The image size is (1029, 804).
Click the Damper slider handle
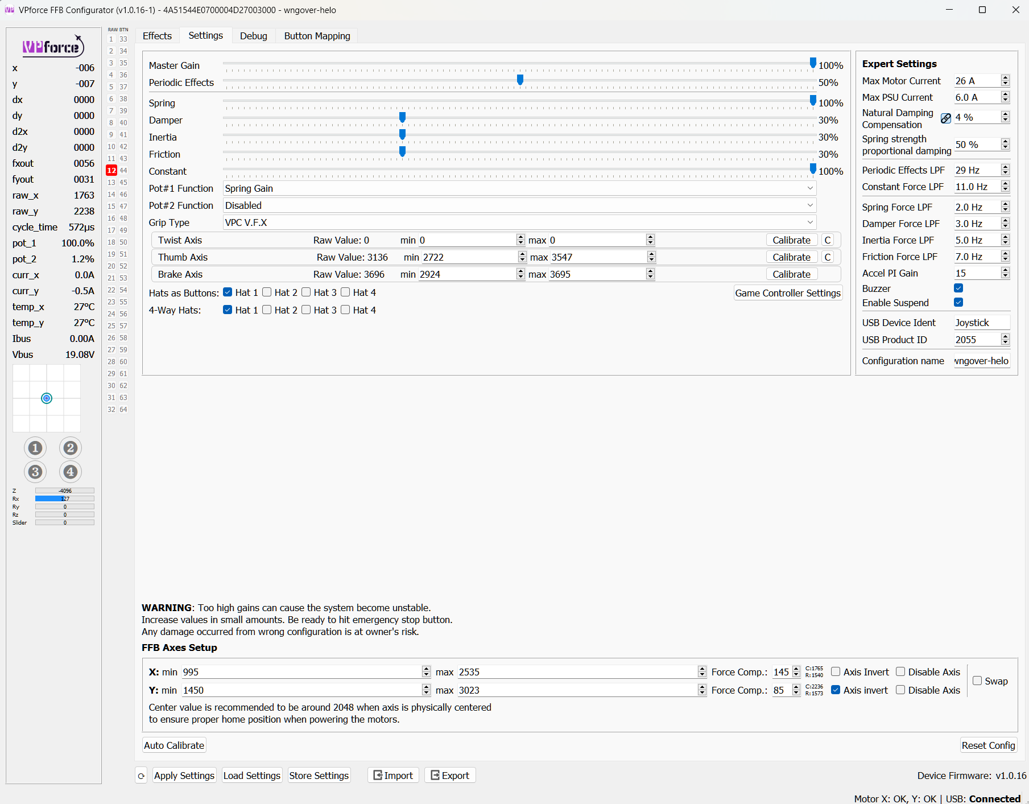[402, 117]
